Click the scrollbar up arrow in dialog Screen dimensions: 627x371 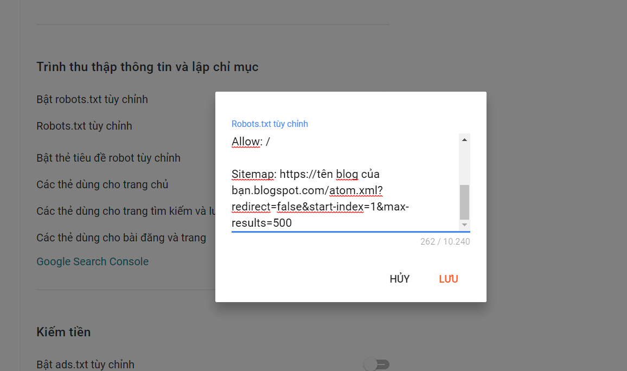tap(464, 139)
